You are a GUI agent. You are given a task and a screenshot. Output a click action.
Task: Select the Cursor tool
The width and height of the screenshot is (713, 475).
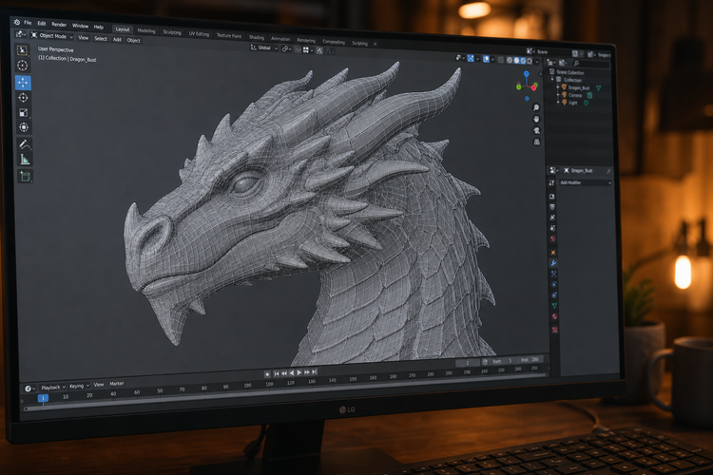coord(22,66)
